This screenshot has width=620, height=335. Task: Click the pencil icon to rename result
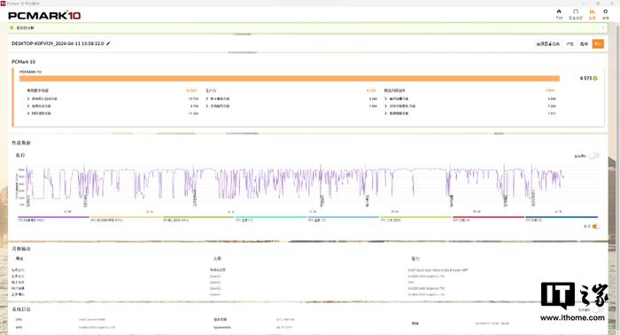pyautogui.click(x=108, y=43)
